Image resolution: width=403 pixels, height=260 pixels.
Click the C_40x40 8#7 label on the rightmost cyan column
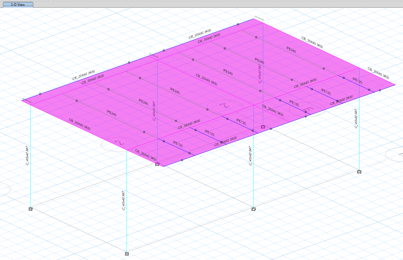(356, 118)
